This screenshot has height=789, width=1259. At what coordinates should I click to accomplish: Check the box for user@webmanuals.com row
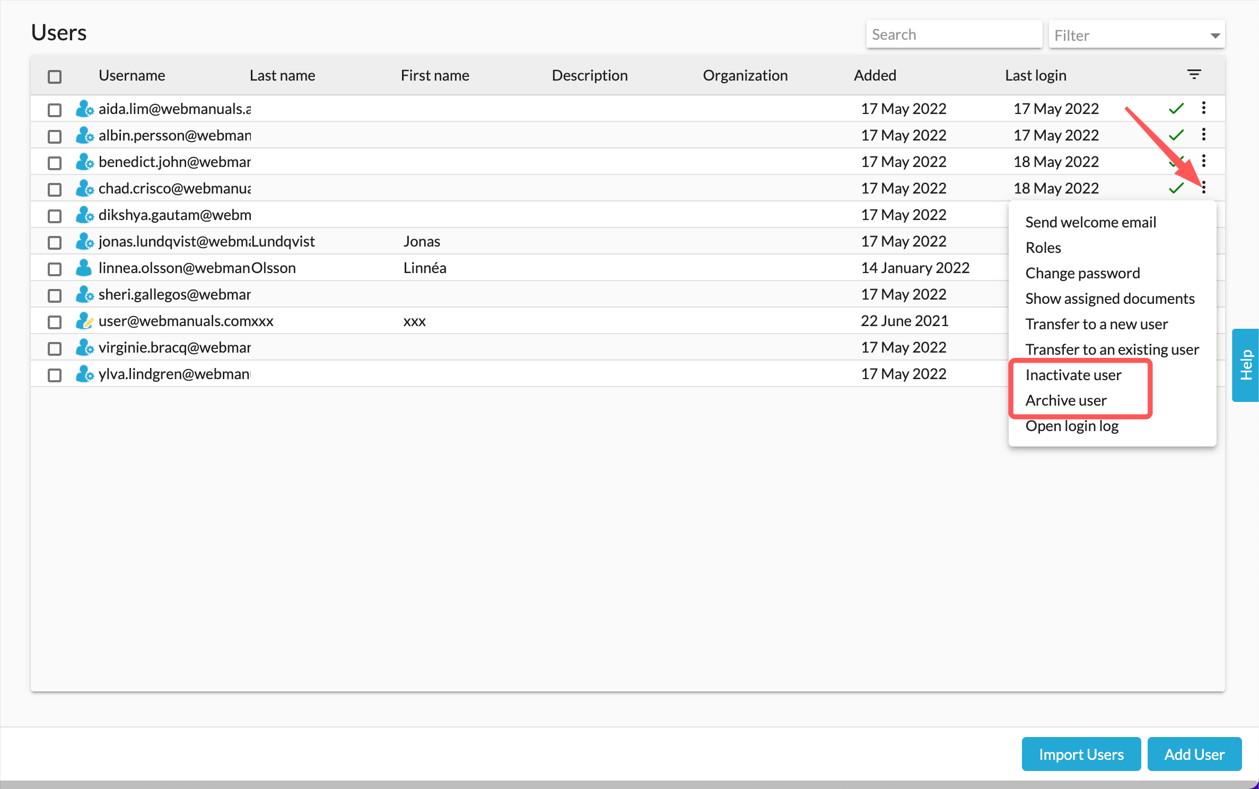[55, 322]
